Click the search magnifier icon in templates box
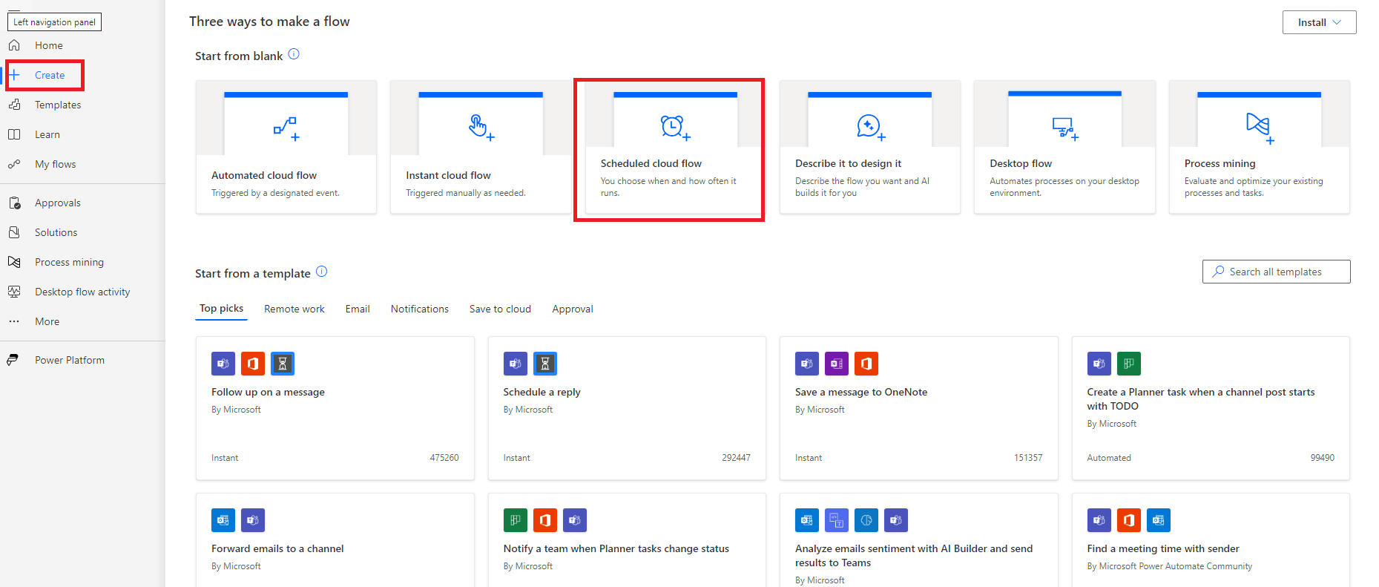The width and height of the screenshot is (1379, 587). coord(1218,272)
